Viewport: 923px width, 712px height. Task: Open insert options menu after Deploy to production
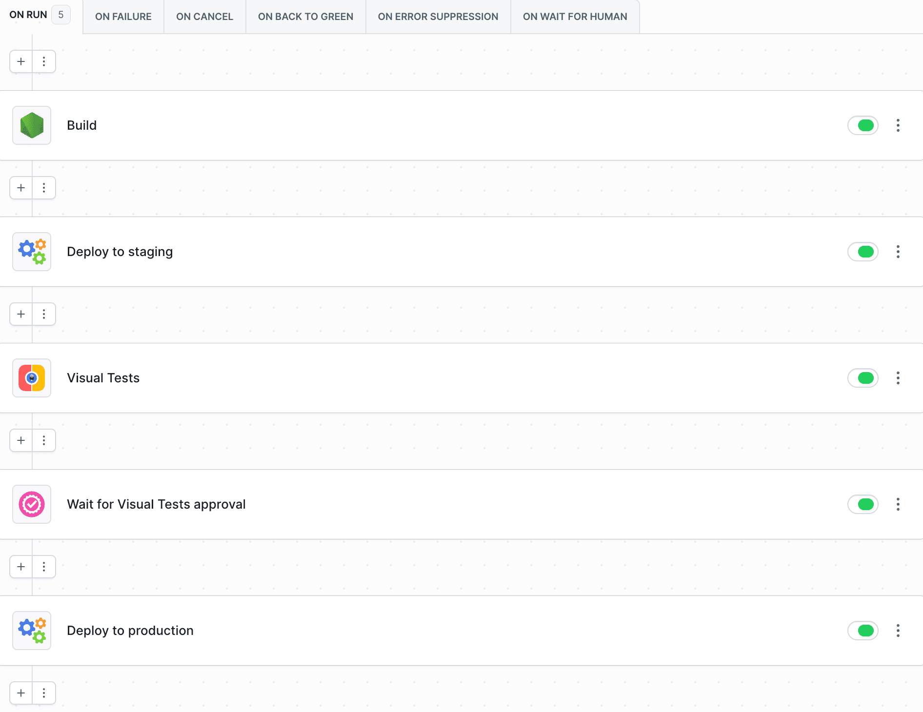tap(44, 693)
